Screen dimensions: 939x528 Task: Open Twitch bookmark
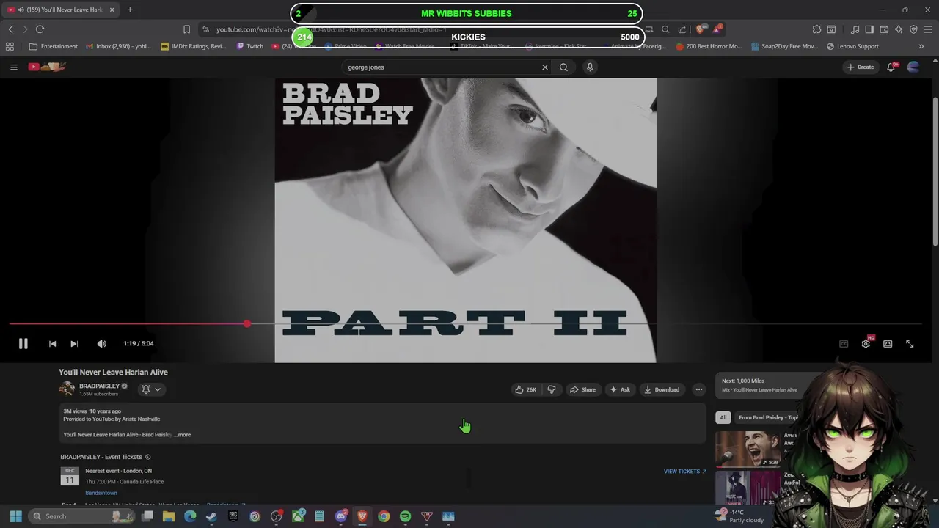[249, 46]
